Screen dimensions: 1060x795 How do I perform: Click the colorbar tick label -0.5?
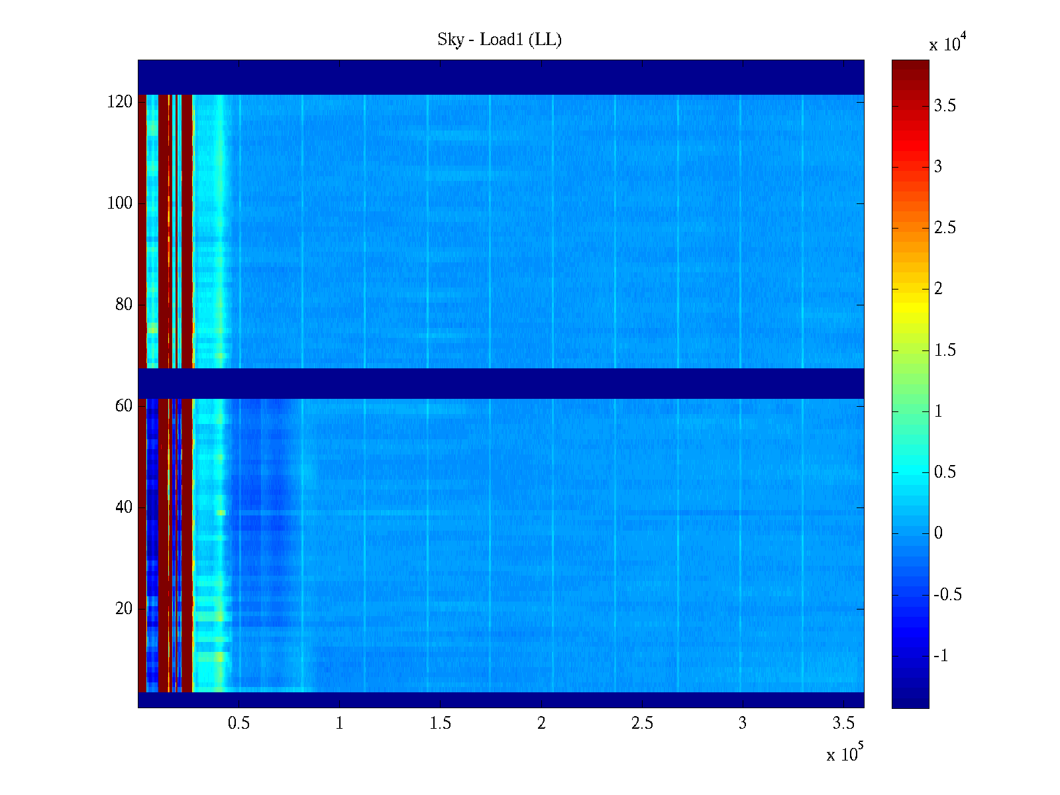point(947,595)
